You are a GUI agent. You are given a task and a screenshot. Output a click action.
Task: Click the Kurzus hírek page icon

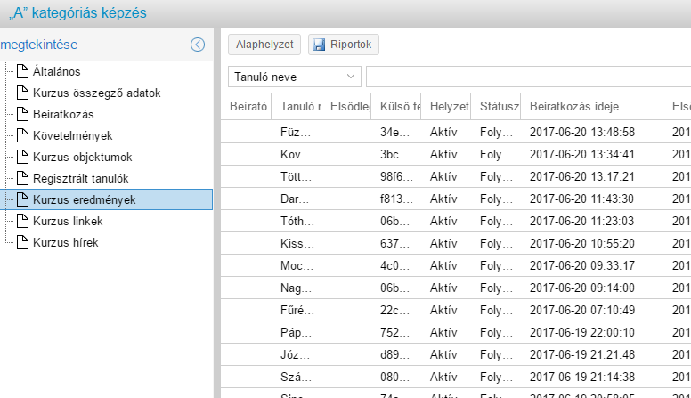(23, 242)
